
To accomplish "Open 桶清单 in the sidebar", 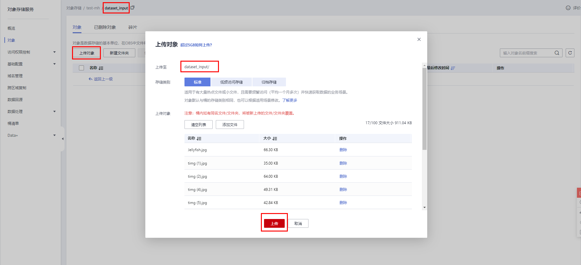I will pos(13,124).
